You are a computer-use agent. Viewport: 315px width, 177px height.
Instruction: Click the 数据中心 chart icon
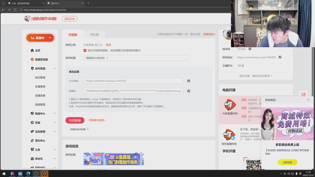(x=32, y=113)
